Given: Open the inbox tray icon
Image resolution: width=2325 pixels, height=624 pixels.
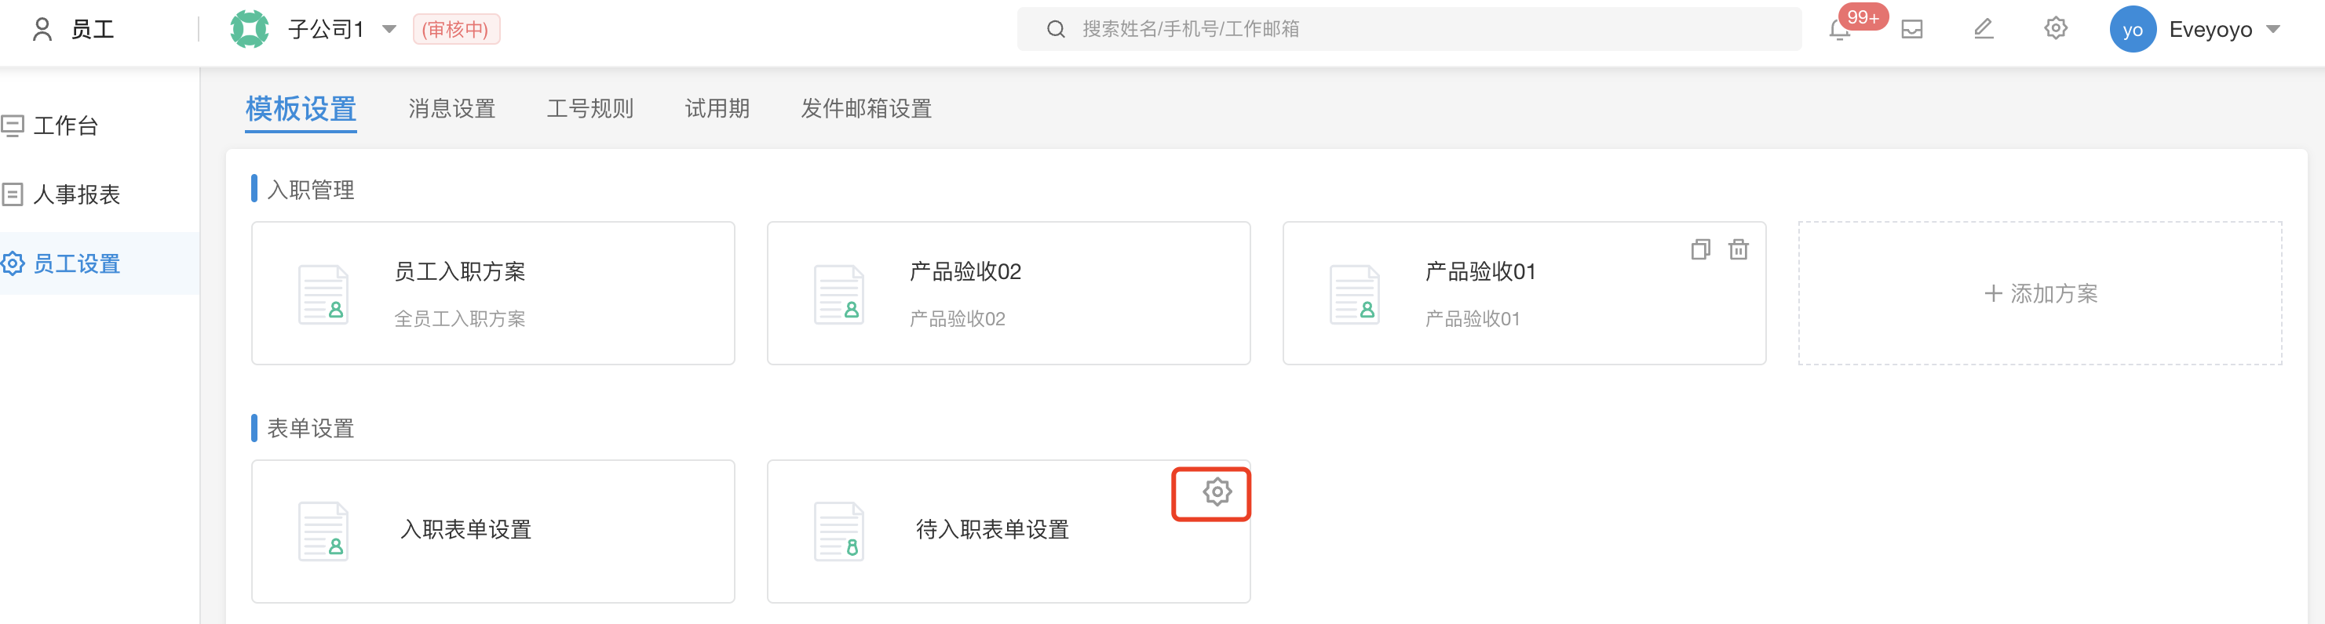Looking at the screenshot, I should (1911, 30).
